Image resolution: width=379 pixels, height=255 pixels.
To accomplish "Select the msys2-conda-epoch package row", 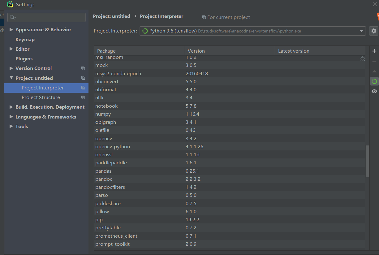I will [230, 74].
